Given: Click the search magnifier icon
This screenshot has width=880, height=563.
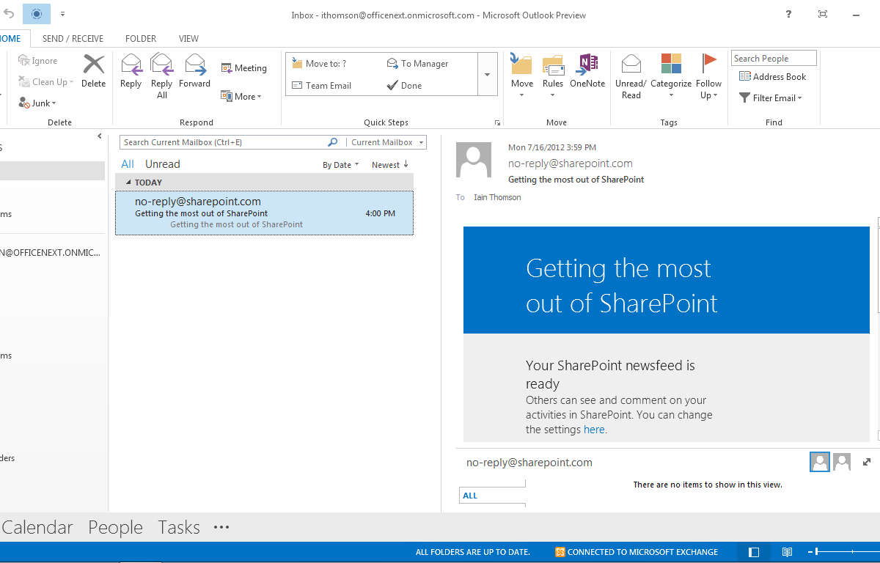Looking at the screenshot, I should coord(332,142).
